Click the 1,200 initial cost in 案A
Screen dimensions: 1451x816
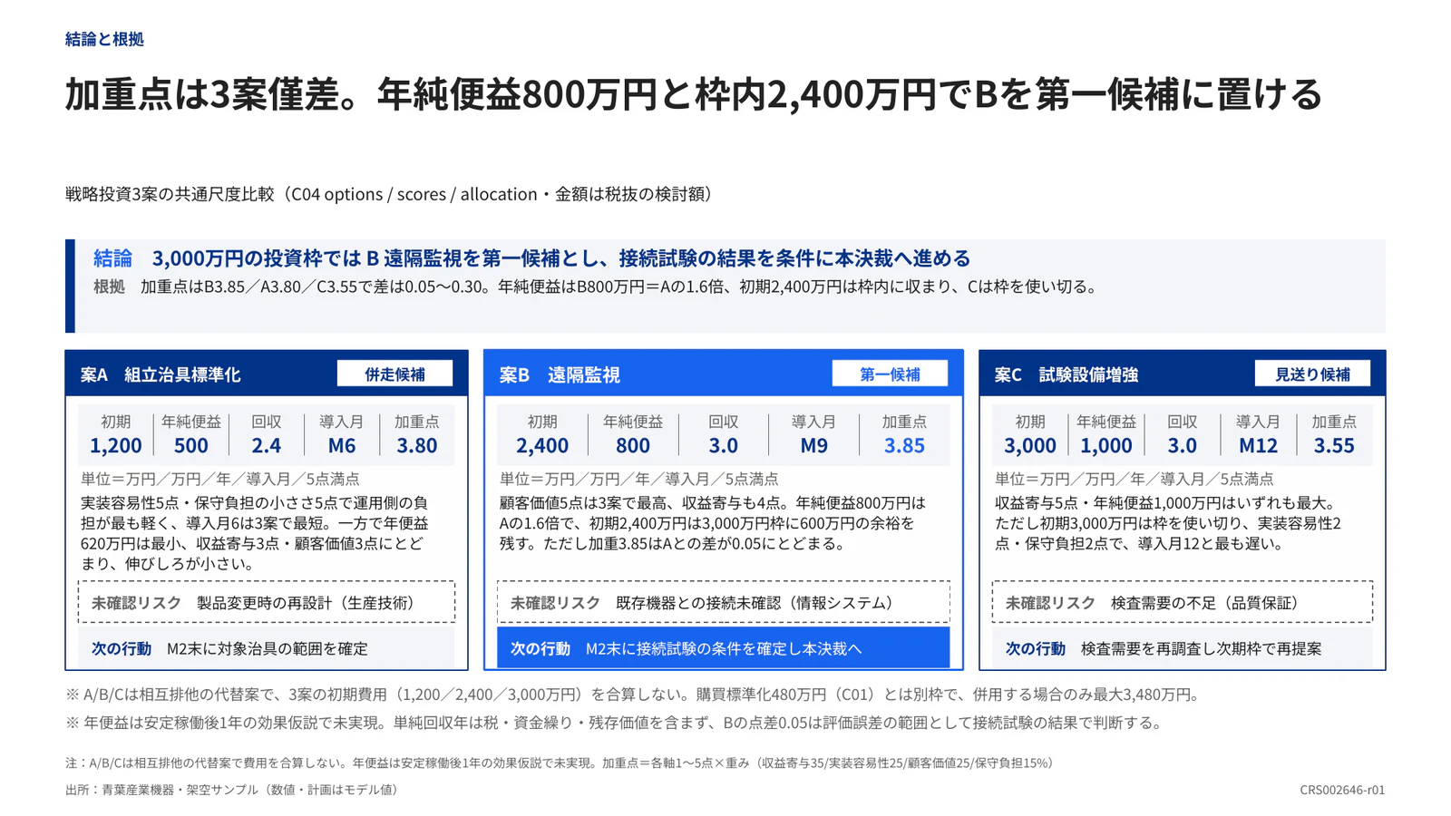115,446
